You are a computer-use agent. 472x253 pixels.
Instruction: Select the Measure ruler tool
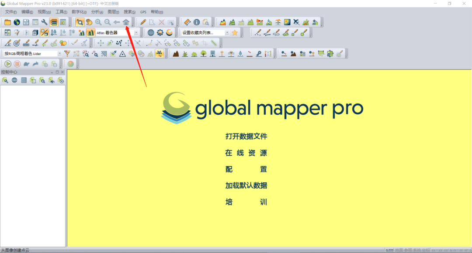coord(187,22)
